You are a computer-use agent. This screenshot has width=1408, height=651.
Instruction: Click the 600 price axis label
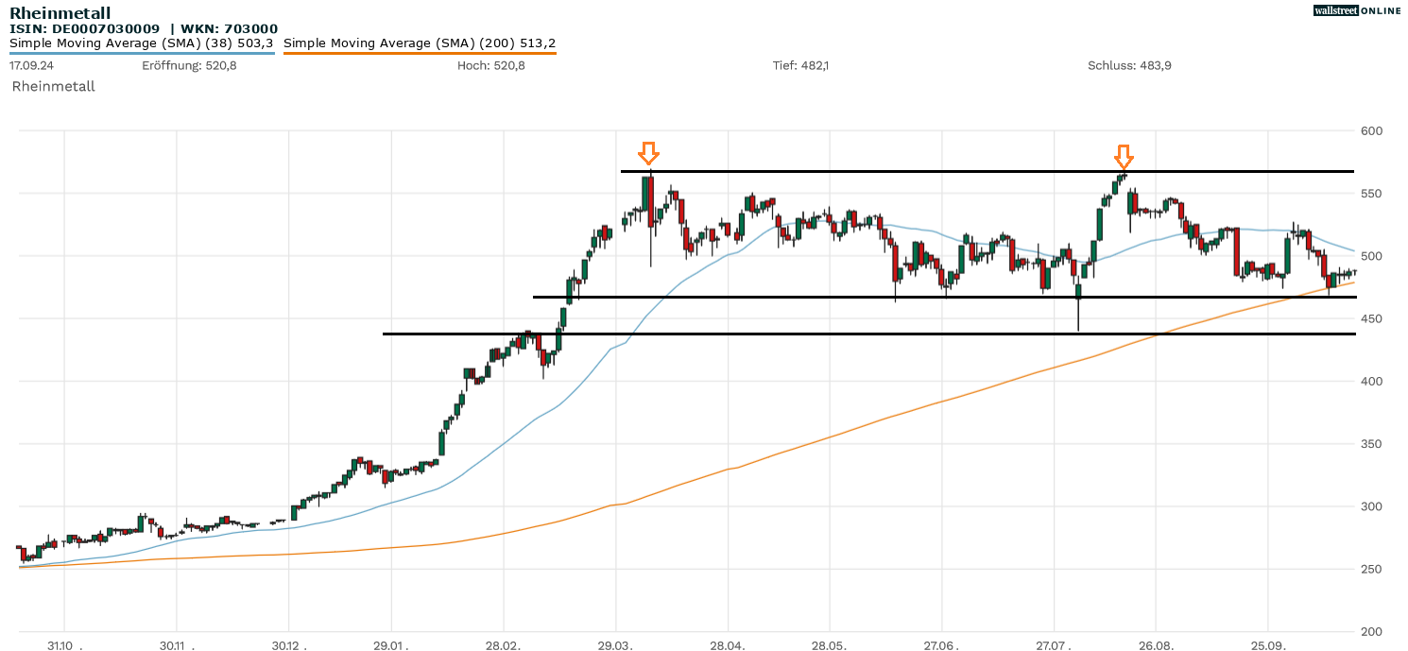tap(1371, 130)
